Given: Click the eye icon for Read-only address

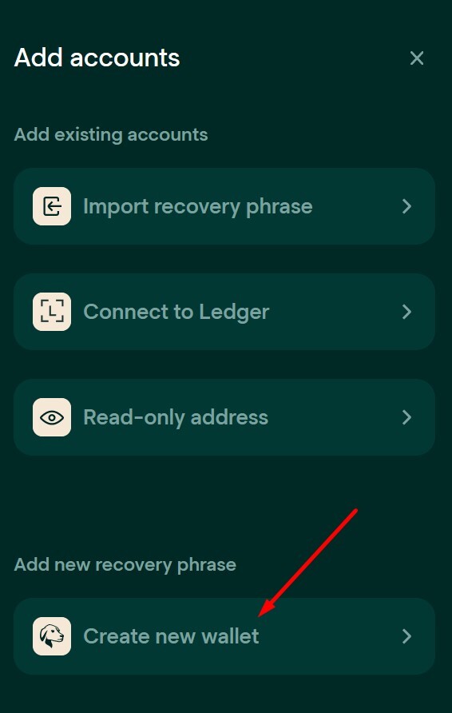Looking at the screenshot, I should tap(52, 417).
